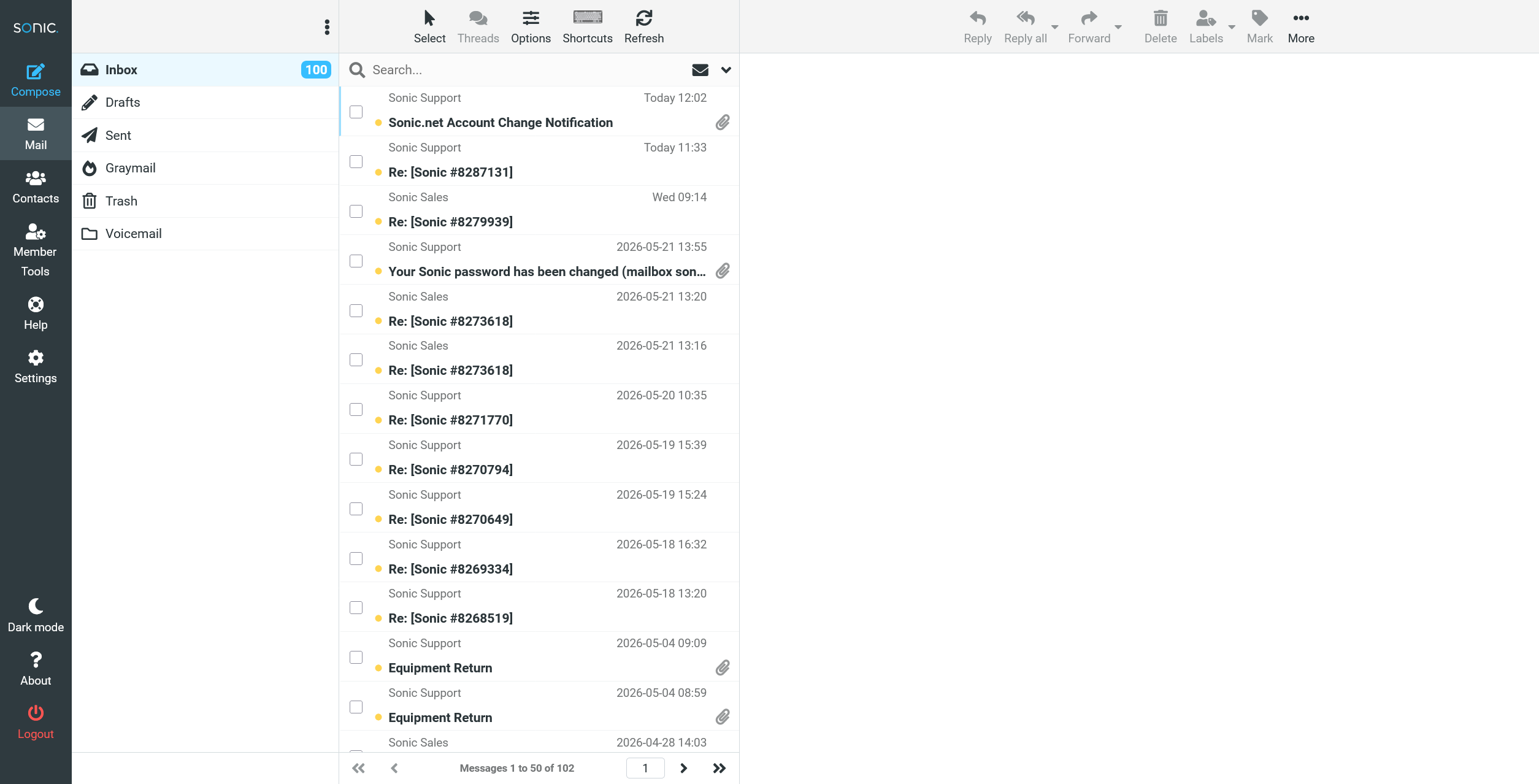The image size is (1539, 784).
Task: Click the Reply all button
Action: [1025, 27]
